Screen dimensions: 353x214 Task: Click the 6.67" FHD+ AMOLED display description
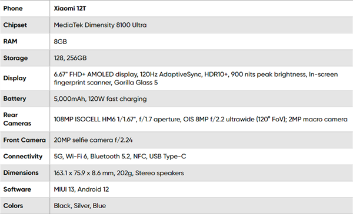(x=196, y=79)
